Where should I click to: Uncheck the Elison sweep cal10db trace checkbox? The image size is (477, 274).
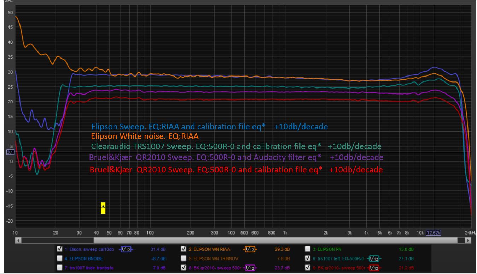tap(59, 249)
